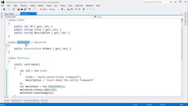This screenshot has height=106, width=188.
Task: Open the FILE menu
Action: coord(3,6)
